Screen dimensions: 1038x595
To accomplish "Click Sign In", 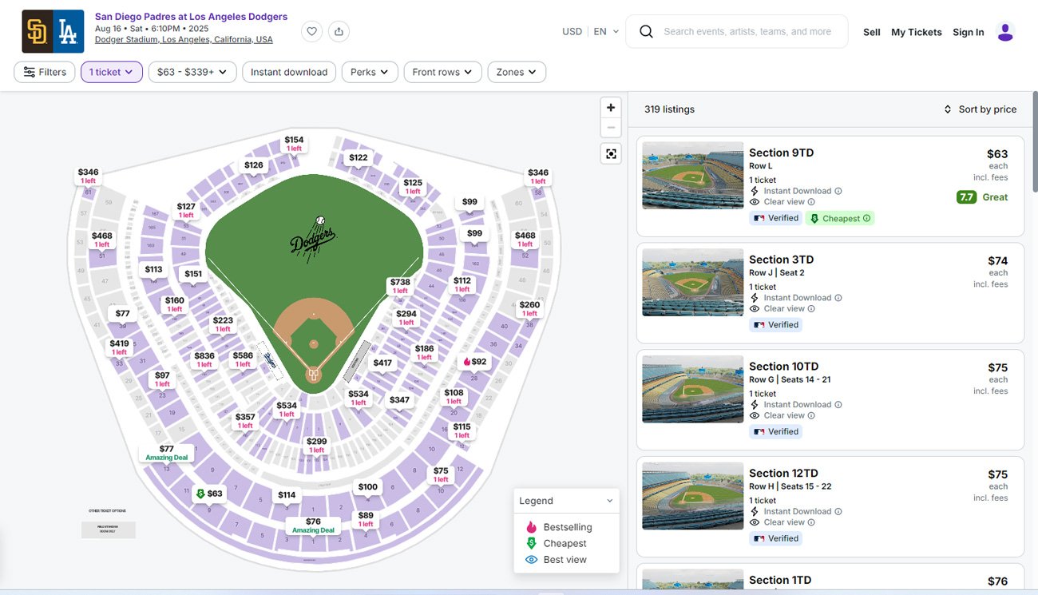I will (x=969, y=32).
